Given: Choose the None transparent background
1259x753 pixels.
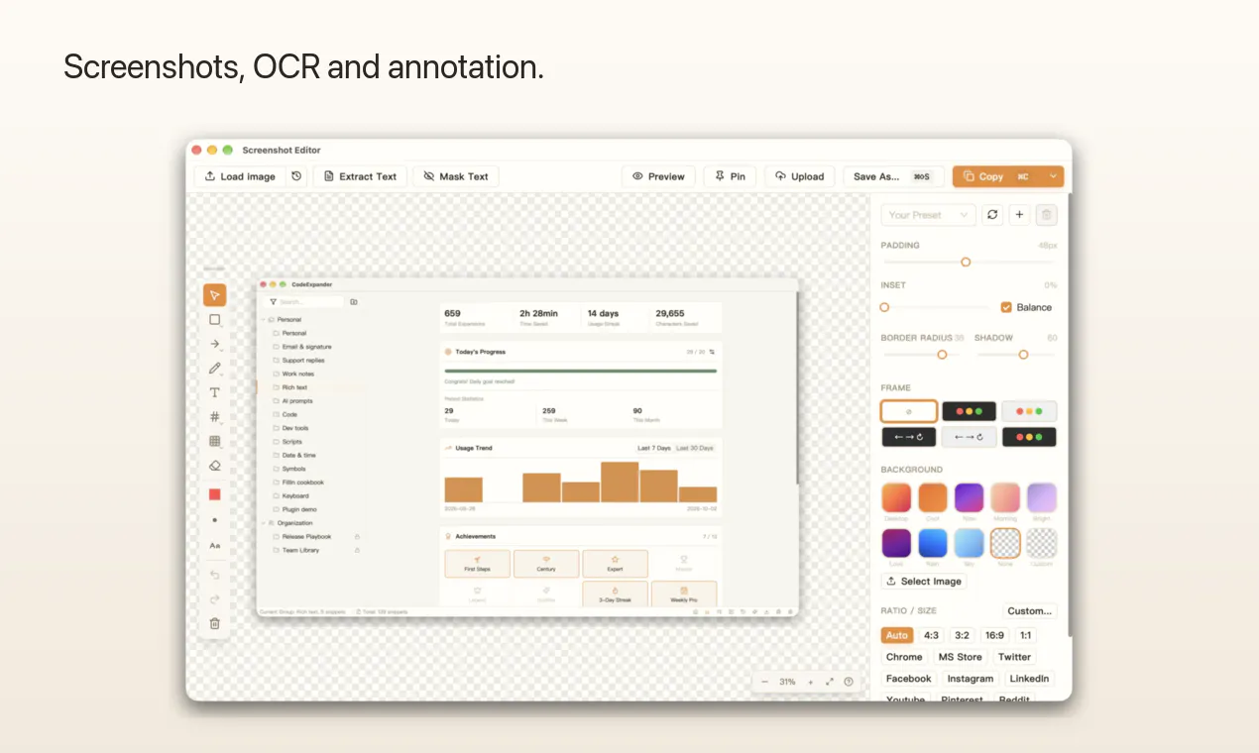Looking at the screenshot, I should click(1005, 543).
